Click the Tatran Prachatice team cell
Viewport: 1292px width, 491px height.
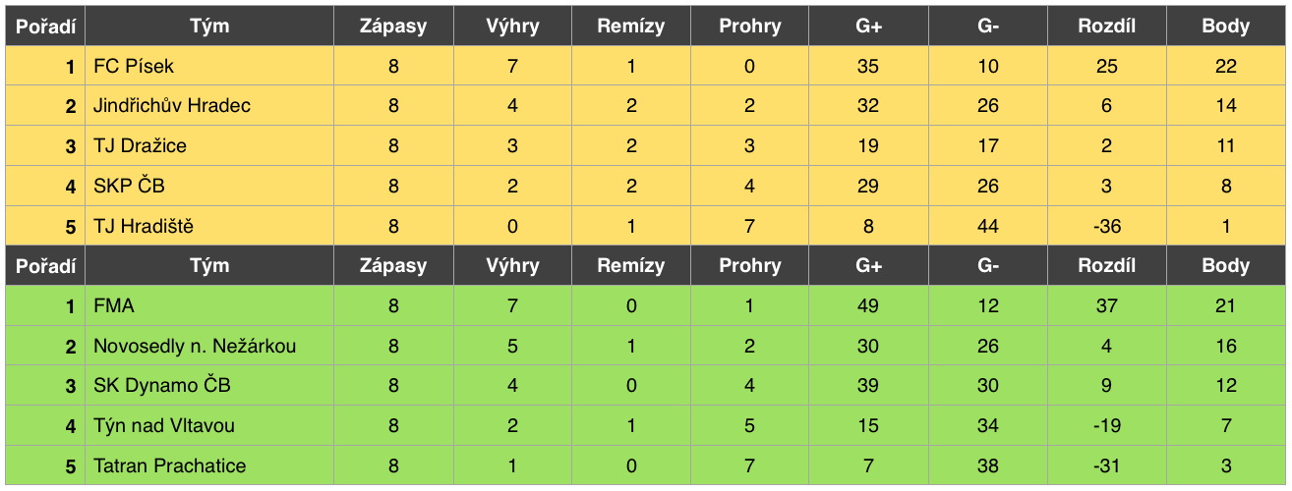(x=209, y=465)
